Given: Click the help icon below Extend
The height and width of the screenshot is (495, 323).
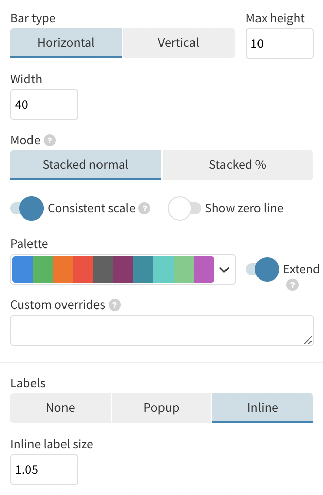Looking at the screenshot, I should click(x=292, y=285).
